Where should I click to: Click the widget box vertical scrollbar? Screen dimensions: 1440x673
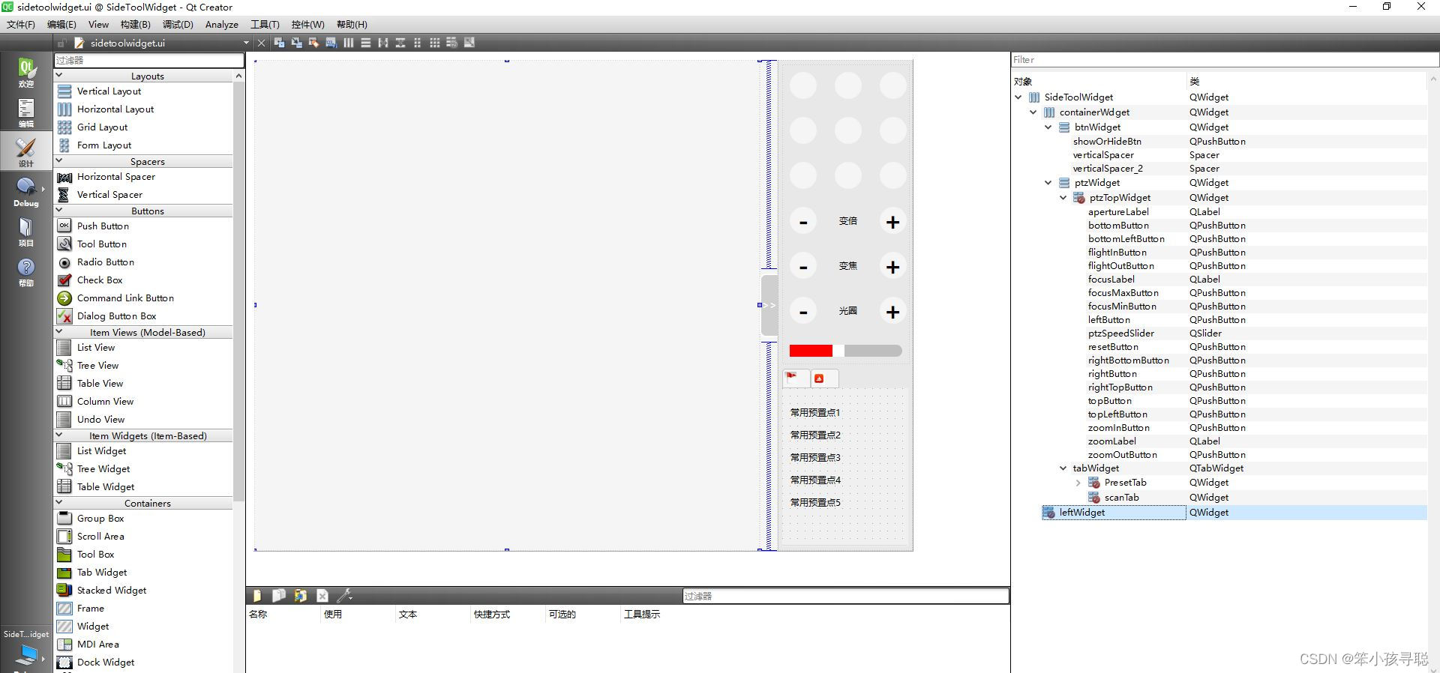pos(239,291)
